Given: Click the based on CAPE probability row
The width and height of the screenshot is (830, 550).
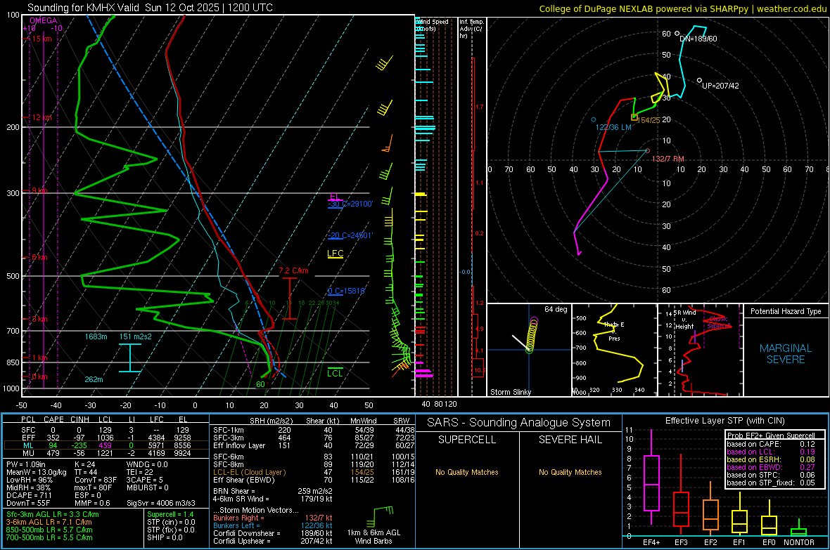Looking at the screenshot, I should point(771,444).
